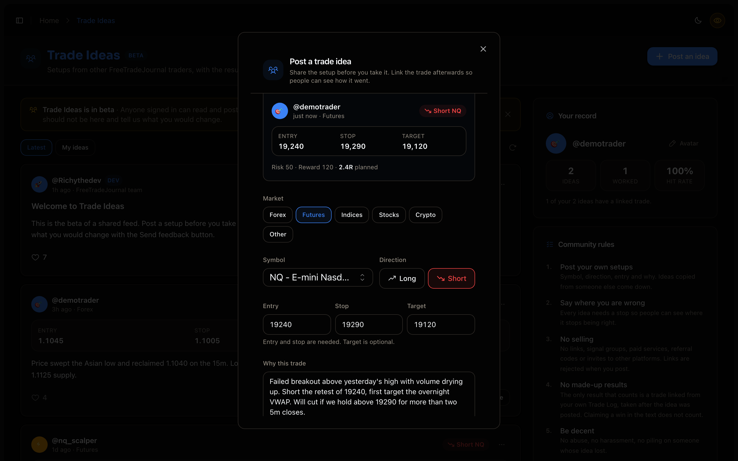738x461 pixels.
Task: Open the eye profile button at top right
Action: pyautogui.click(x=717, y=20)
